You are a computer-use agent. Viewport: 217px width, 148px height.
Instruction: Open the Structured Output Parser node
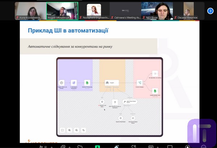133,118
